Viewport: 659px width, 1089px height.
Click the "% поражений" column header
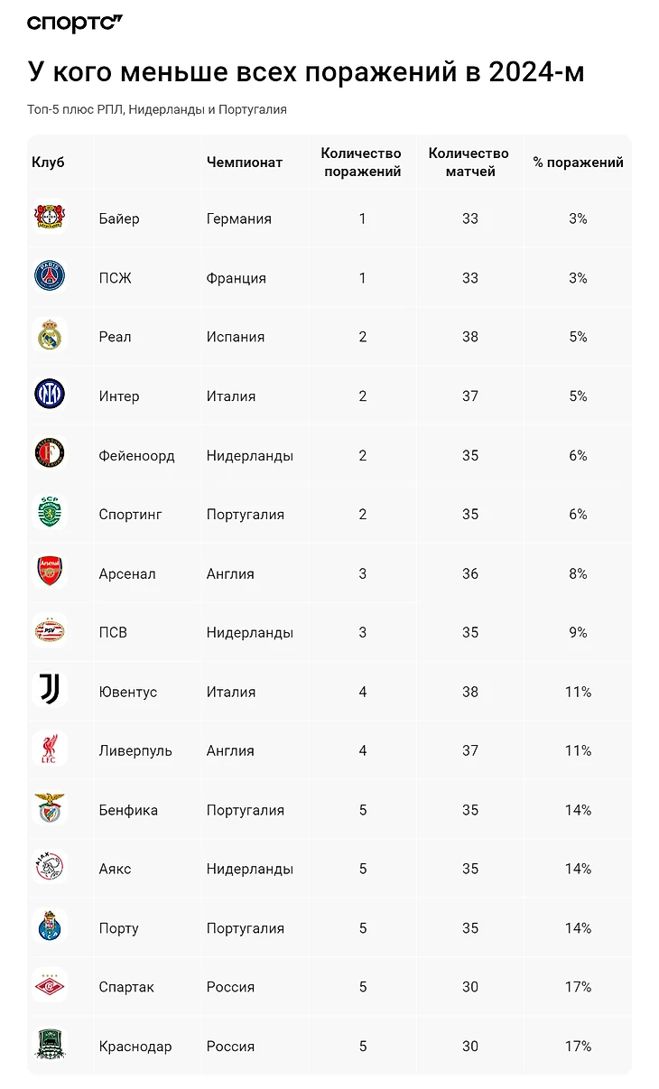pos(578,163)
